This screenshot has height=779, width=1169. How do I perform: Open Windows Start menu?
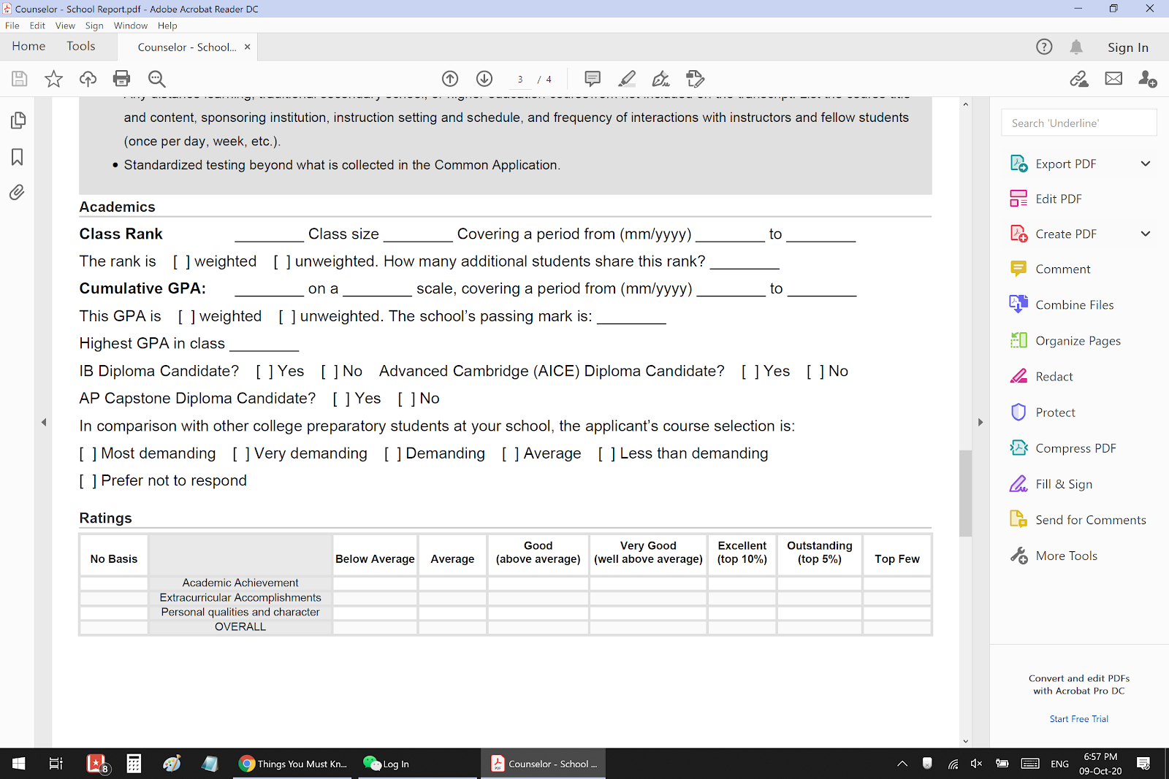coord(19,764)
